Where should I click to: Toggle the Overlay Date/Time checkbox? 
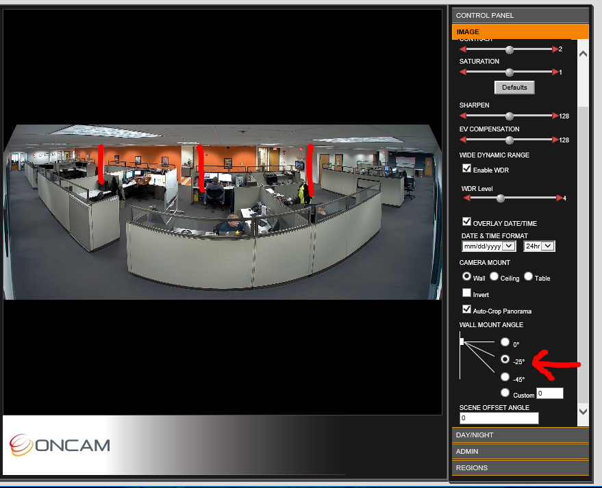point(466,222)
